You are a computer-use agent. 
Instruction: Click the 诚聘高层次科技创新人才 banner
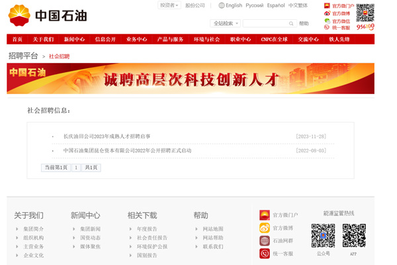(191, 79)
